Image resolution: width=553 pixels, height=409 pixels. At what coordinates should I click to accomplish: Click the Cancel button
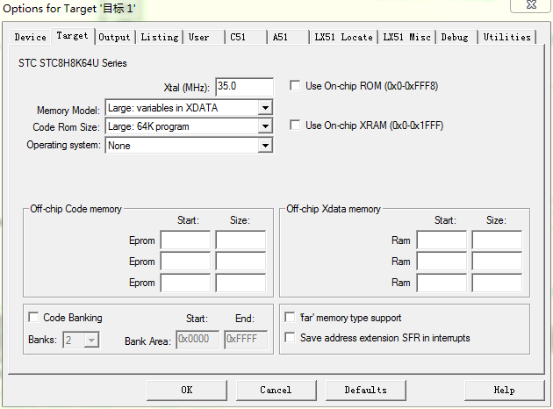click(x=276, y=390)
